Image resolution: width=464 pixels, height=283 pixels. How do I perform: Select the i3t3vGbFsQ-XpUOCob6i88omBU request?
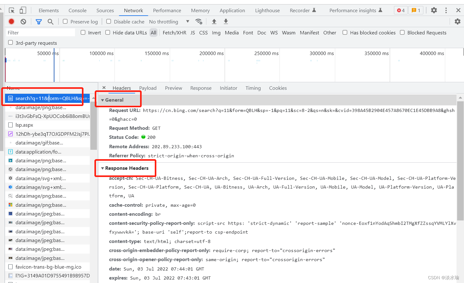click(x=47, y=116)
